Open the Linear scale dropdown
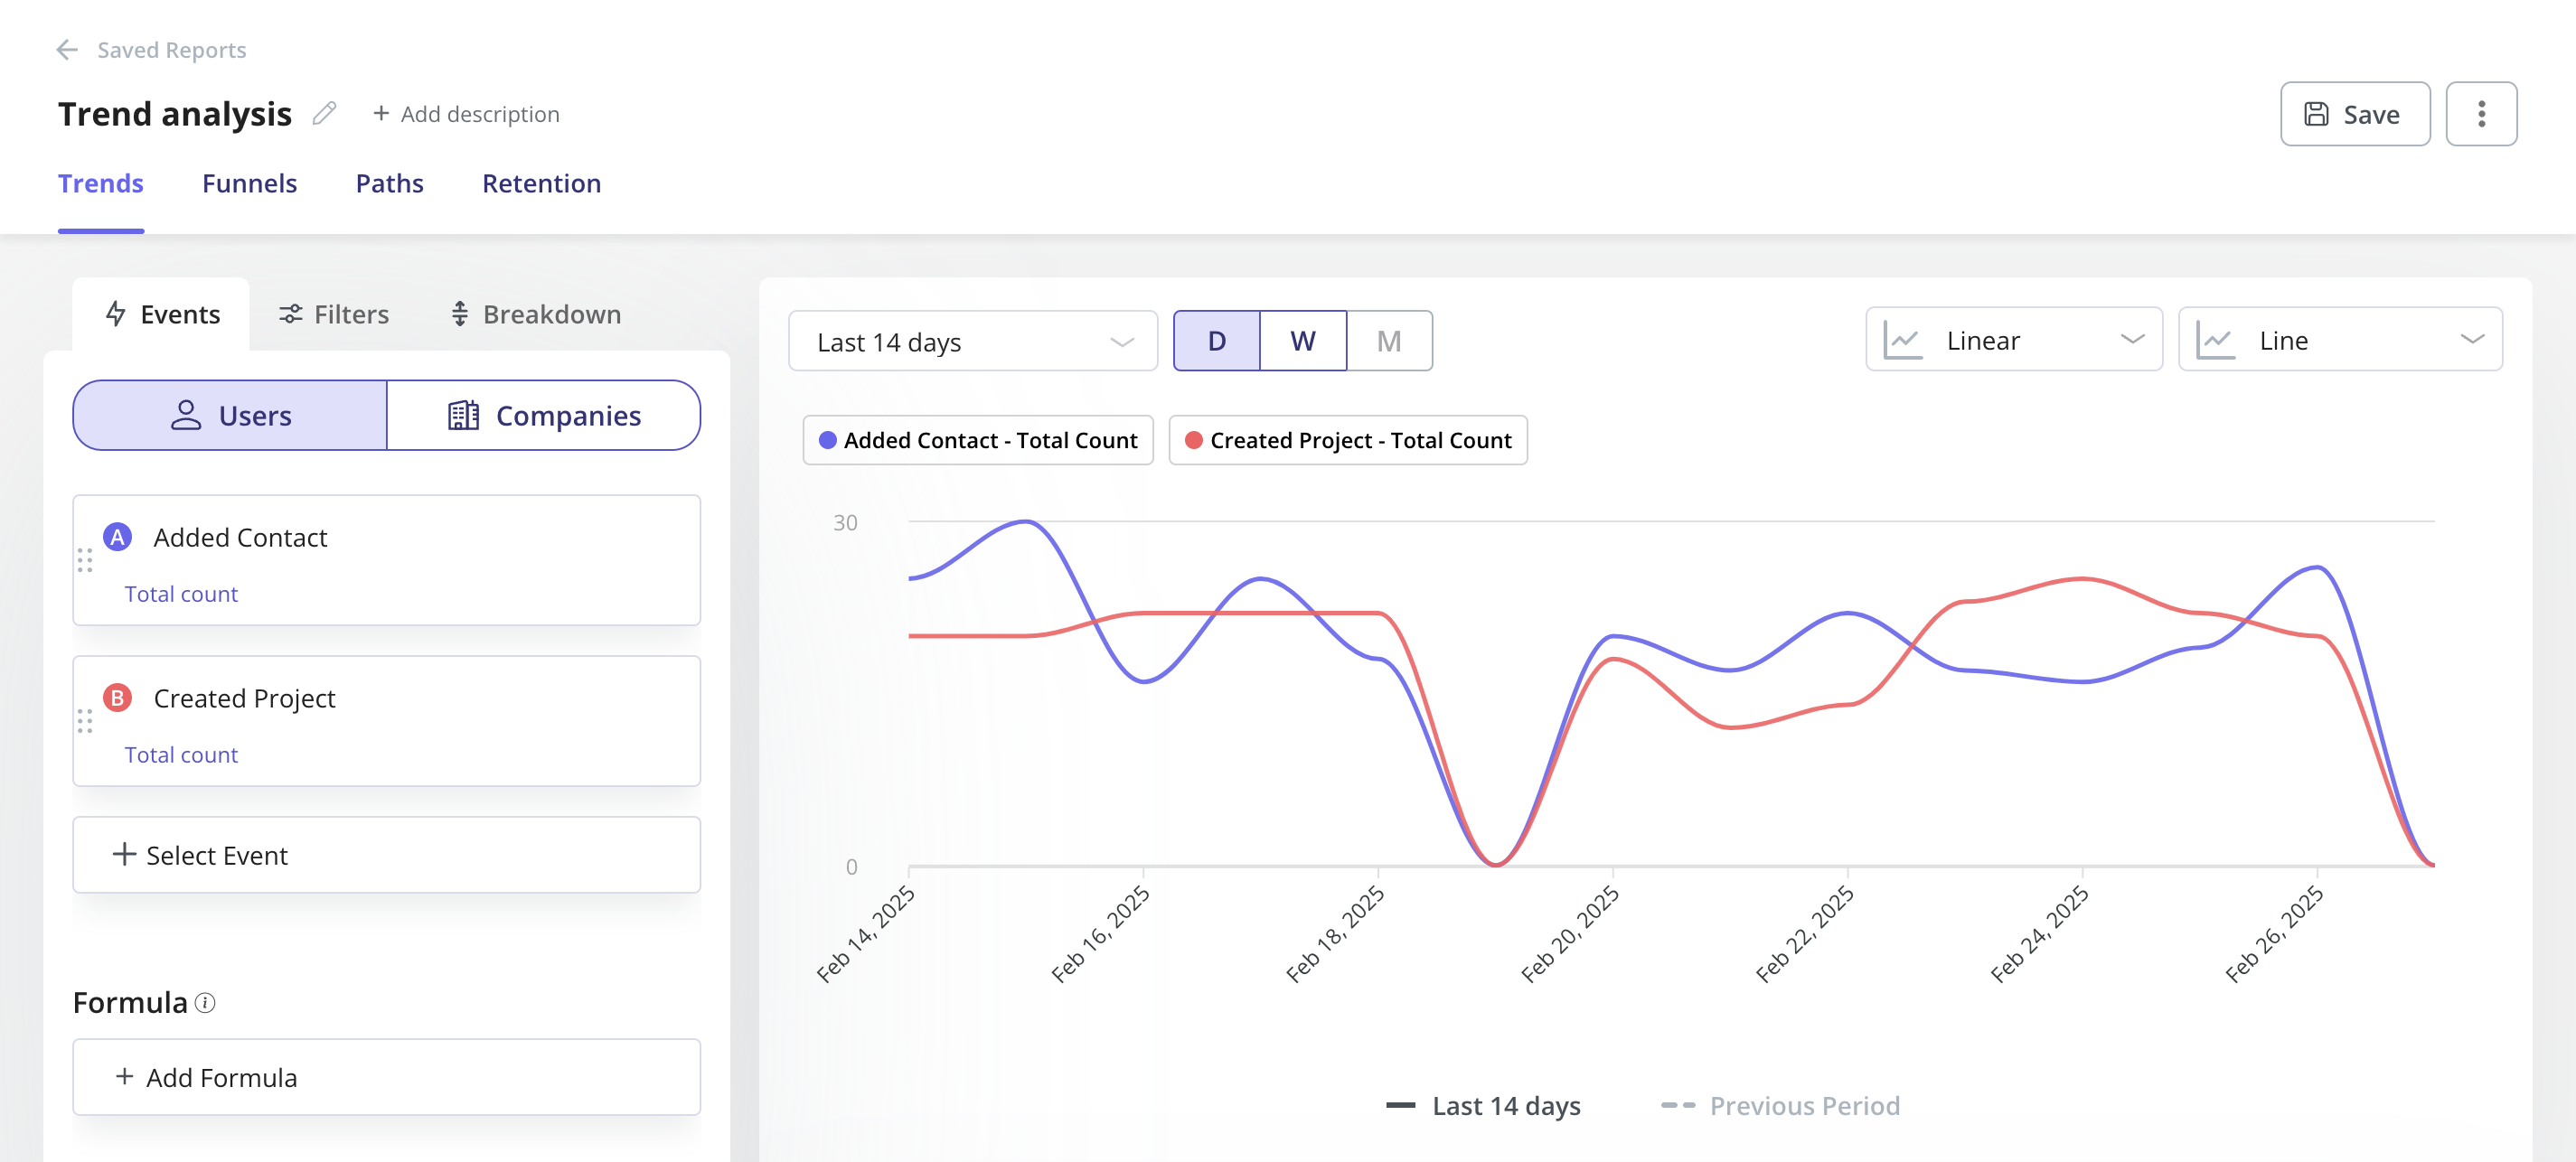The width and height of the screenshot is (2576, 1162). click(x=2013, y=340)
